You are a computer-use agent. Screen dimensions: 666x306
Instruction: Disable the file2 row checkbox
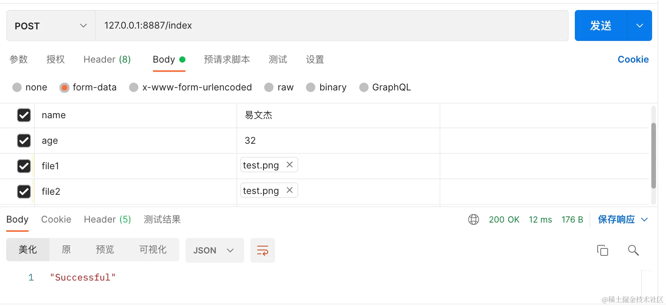tap(24, 192)
